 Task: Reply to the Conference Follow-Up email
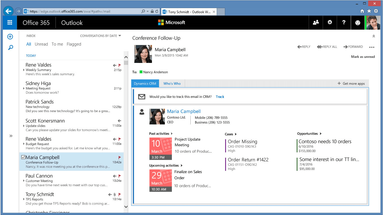[304, 47]
